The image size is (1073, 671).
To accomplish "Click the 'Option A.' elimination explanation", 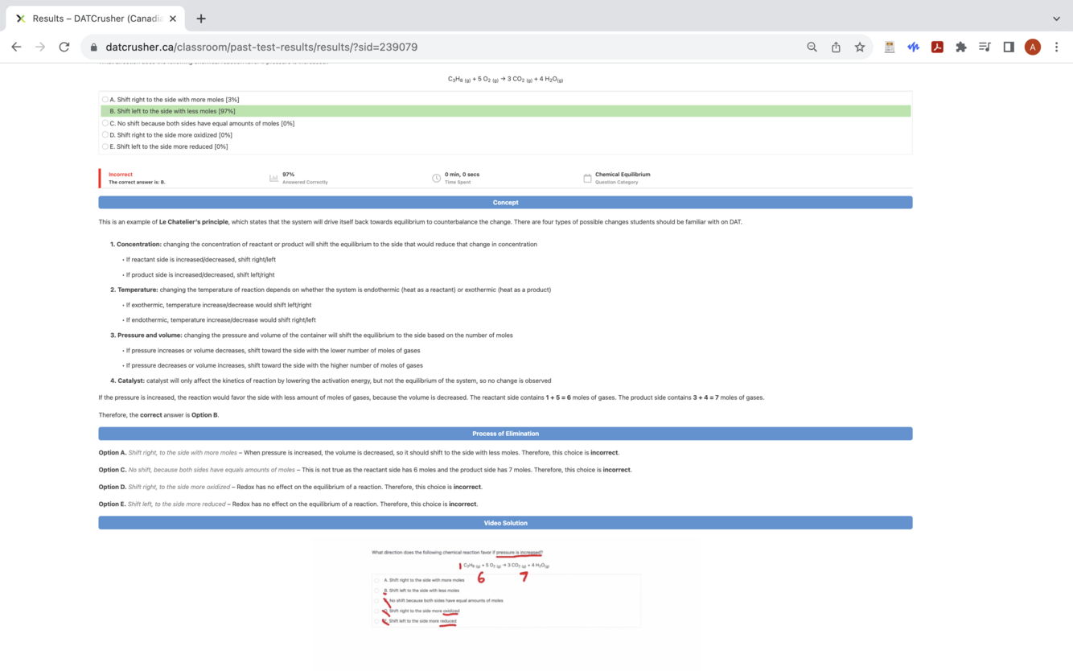I will click(359, 453).
